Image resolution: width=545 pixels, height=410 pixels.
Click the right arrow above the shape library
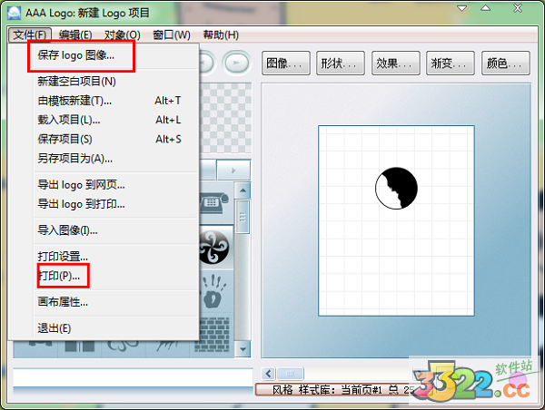(233, 170)
